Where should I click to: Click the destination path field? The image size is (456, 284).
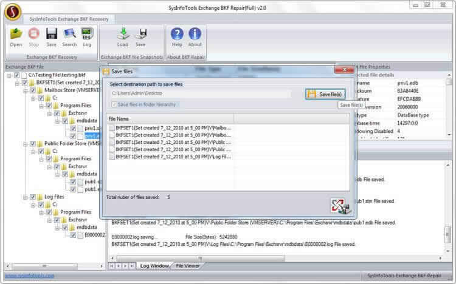click(201, 93)
